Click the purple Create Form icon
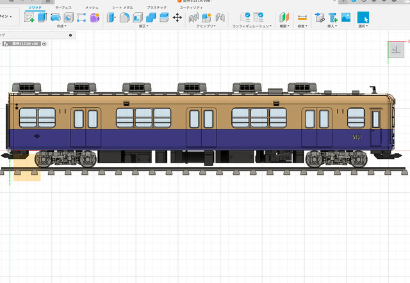 pyautogui.click(x=95, y=17)
